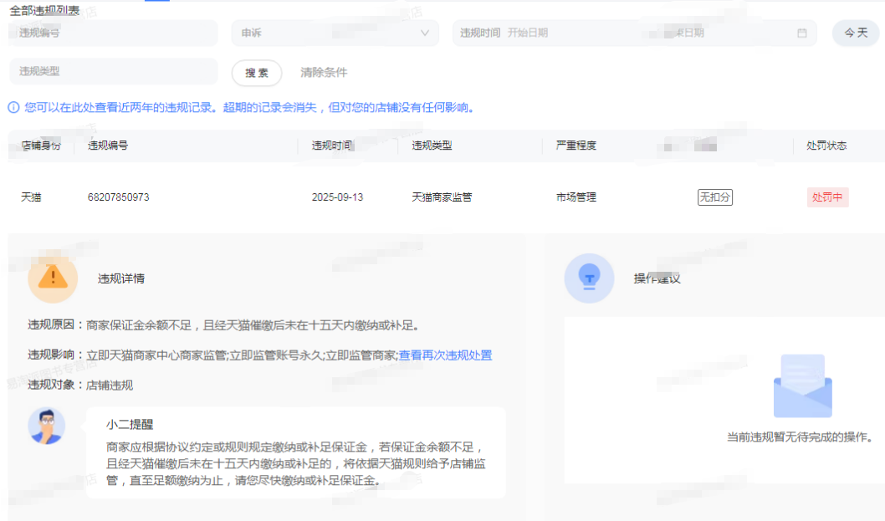Click the blue lightbulb 操作建议 icon

coord(589,277)
